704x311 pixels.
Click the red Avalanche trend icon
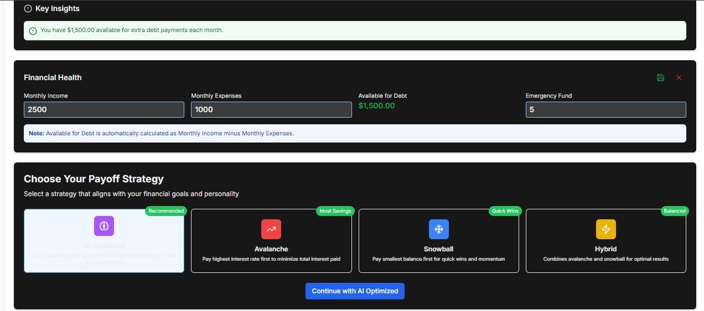(271, 229)
